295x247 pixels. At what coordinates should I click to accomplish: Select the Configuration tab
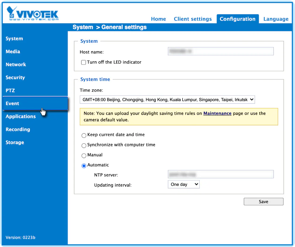tap(237, 19)
